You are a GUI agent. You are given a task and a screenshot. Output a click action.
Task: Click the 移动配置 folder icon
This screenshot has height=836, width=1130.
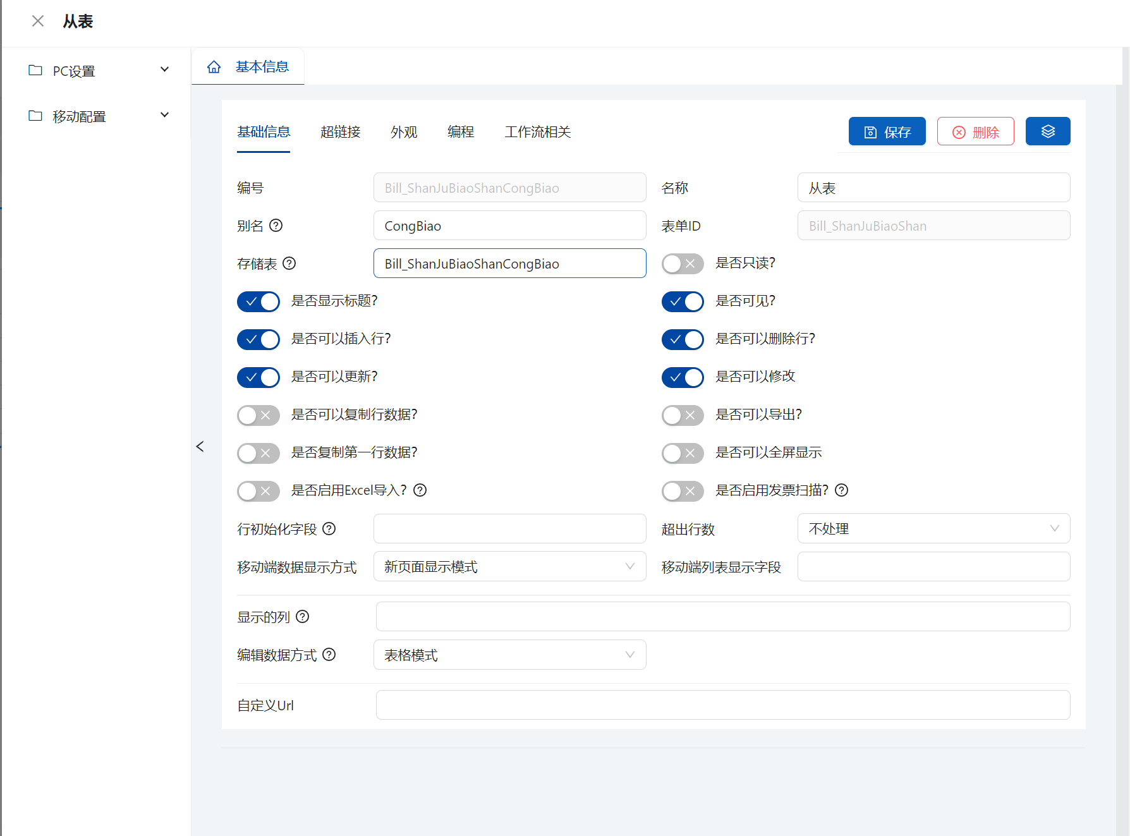[x=35, y=116]
